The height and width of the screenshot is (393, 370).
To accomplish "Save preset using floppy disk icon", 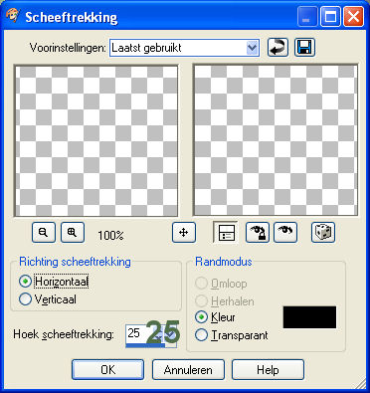I will pos(304,48).
